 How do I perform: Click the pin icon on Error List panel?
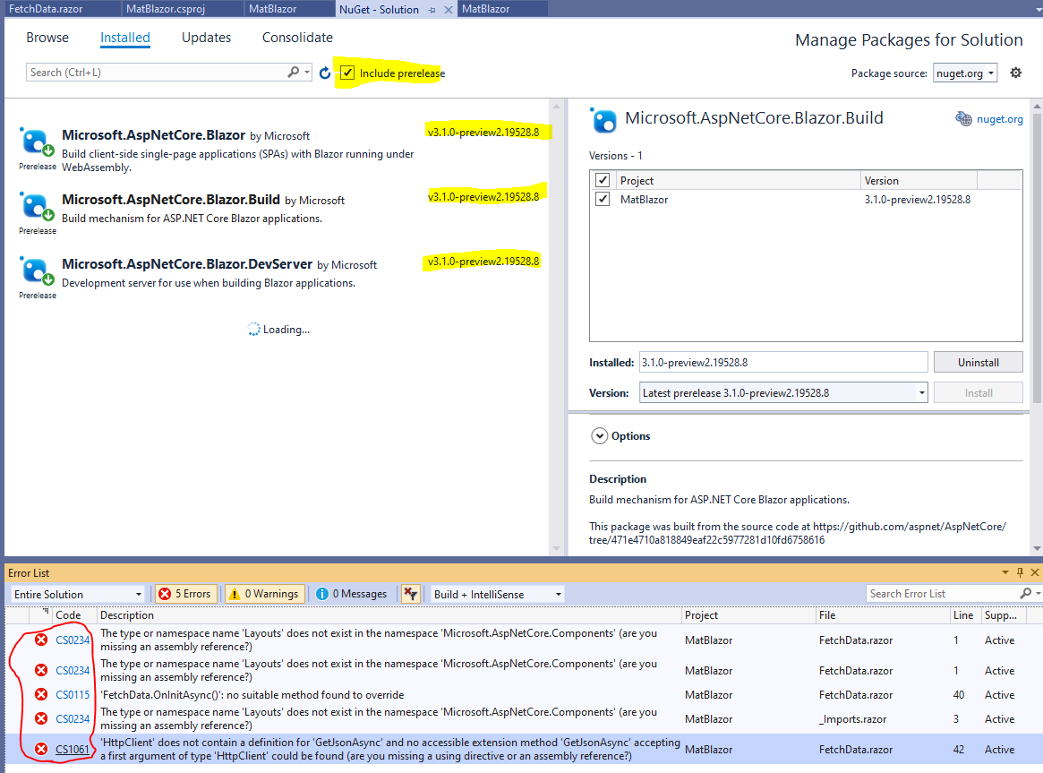click(x=1021, y=572)
